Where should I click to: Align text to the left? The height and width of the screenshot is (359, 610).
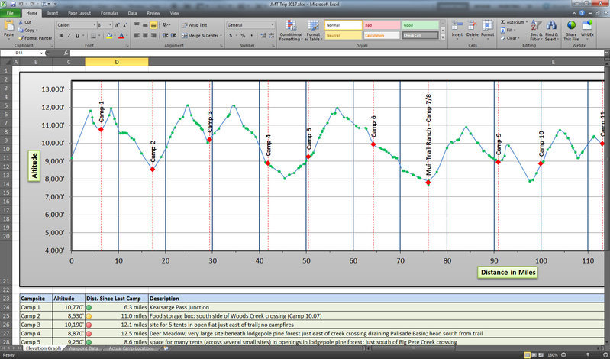137,35
